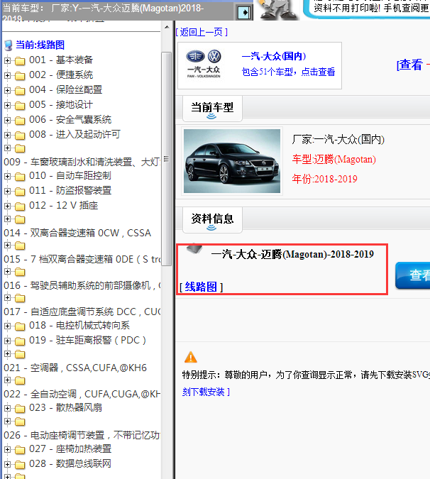Click the 012 12 V 插座 folder icon
Screen dimensions: 430x479
pos(20,207)
